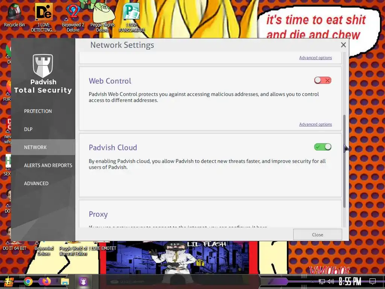Image resolution: width=385 pixels, height=289 pixels.
Task: Close Network Settings with the X
Action: point(343,45)
